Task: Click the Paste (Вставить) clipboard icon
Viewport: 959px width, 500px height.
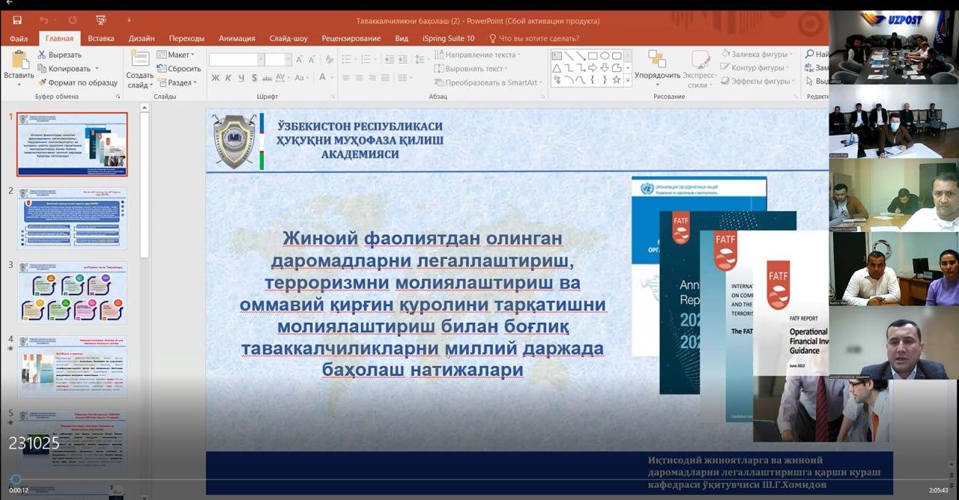Action: point(19,61)
